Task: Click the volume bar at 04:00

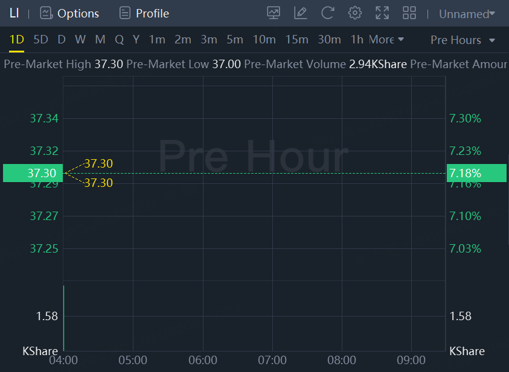Action: click(x=63, y=318)
